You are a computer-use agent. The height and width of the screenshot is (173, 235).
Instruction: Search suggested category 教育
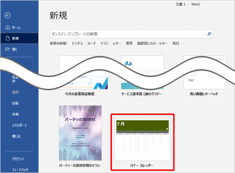coord(129,43)
